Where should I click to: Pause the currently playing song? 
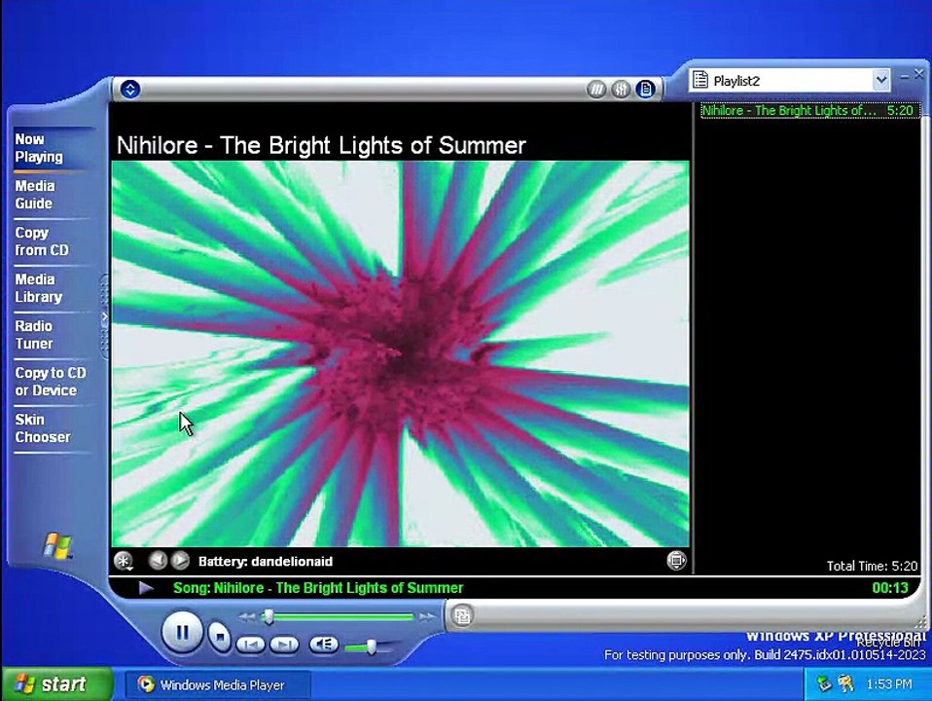(x=182, y=632)
